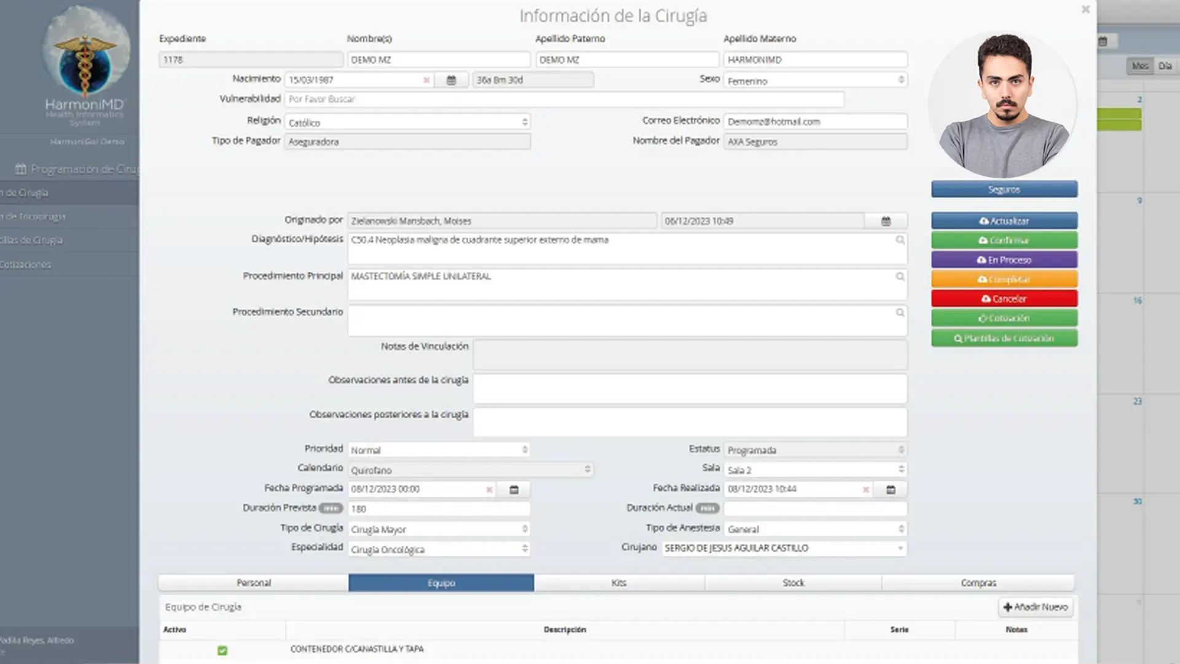The height and width of the screenshot is (664, 1180).
Task: Click the Notas column header
Action: coord(1017,630)
